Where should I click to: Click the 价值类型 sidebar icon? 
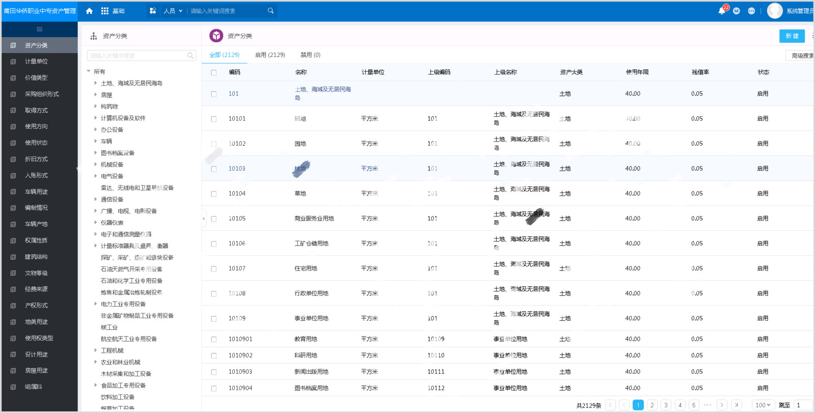[x=13, y=78]
